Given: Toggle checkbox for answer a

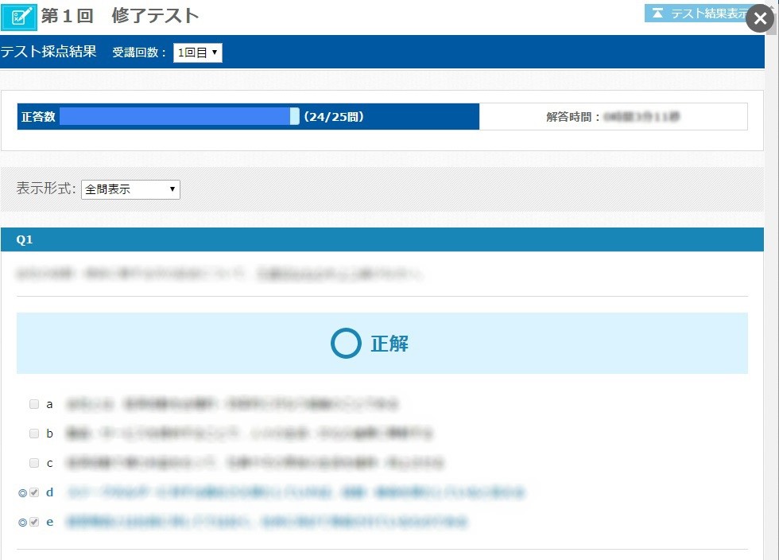Looking at the screenshot, I should tap(33, 404).
